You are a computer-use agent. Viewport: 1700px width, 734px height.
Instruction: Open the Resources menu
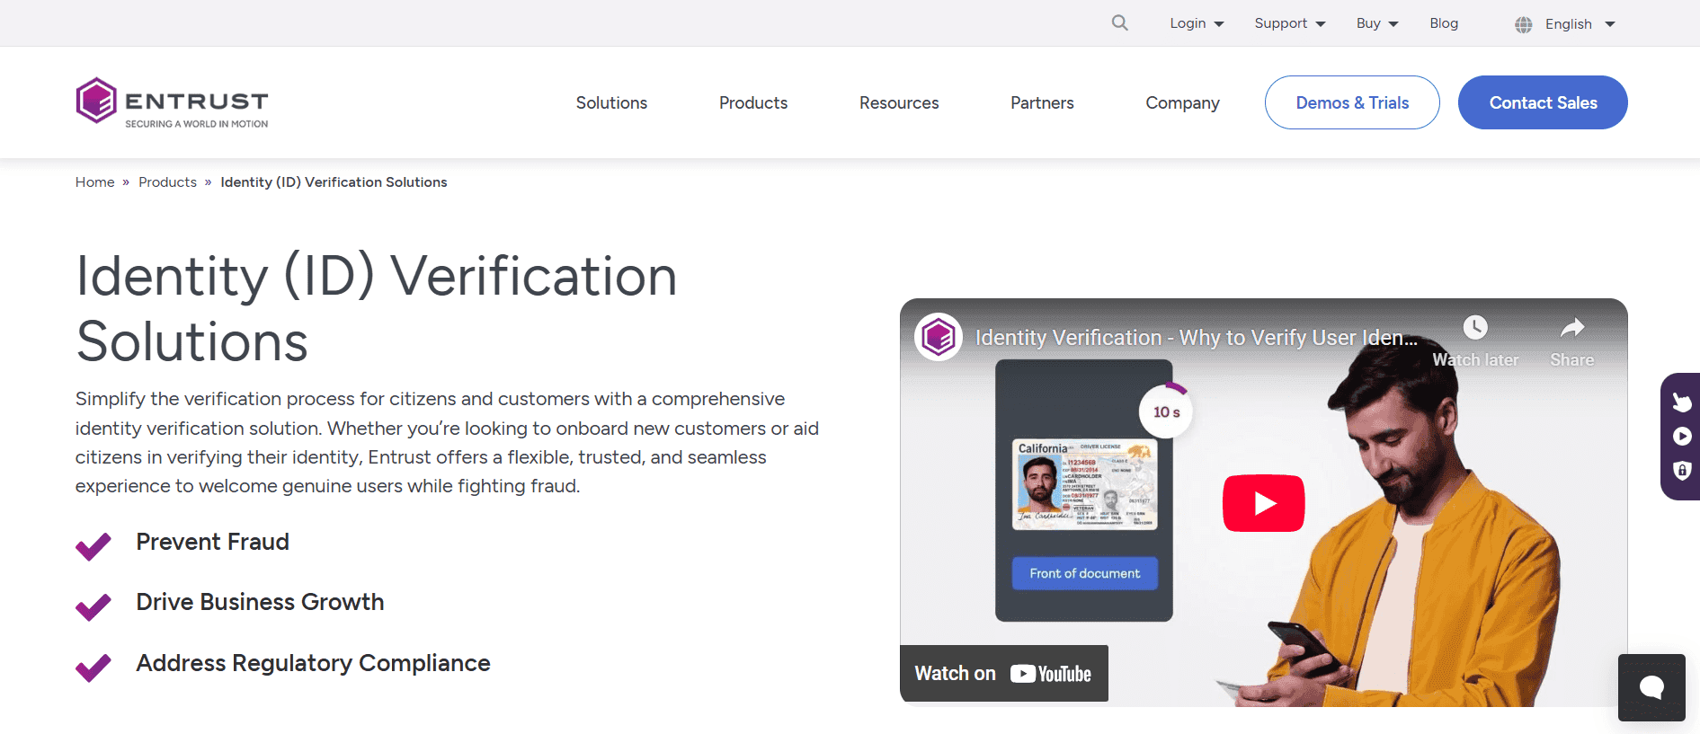point(899,102)
